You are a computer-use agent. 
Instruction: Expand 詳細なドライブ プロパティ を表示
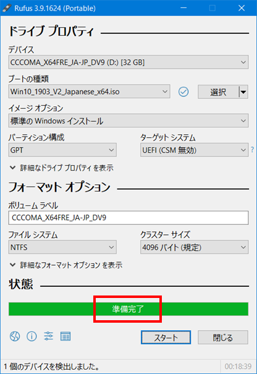62,168
